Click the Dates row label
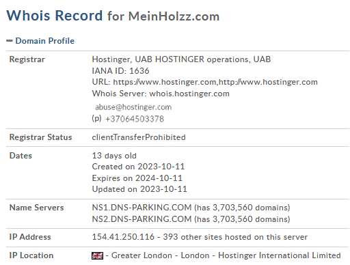The width and height of the screenshot is (350, 265). pos(21,156)
